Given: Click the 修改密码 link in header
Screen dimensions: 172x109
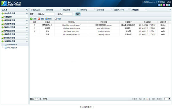Looking at the screenshot, I should (x=161, y=2).
